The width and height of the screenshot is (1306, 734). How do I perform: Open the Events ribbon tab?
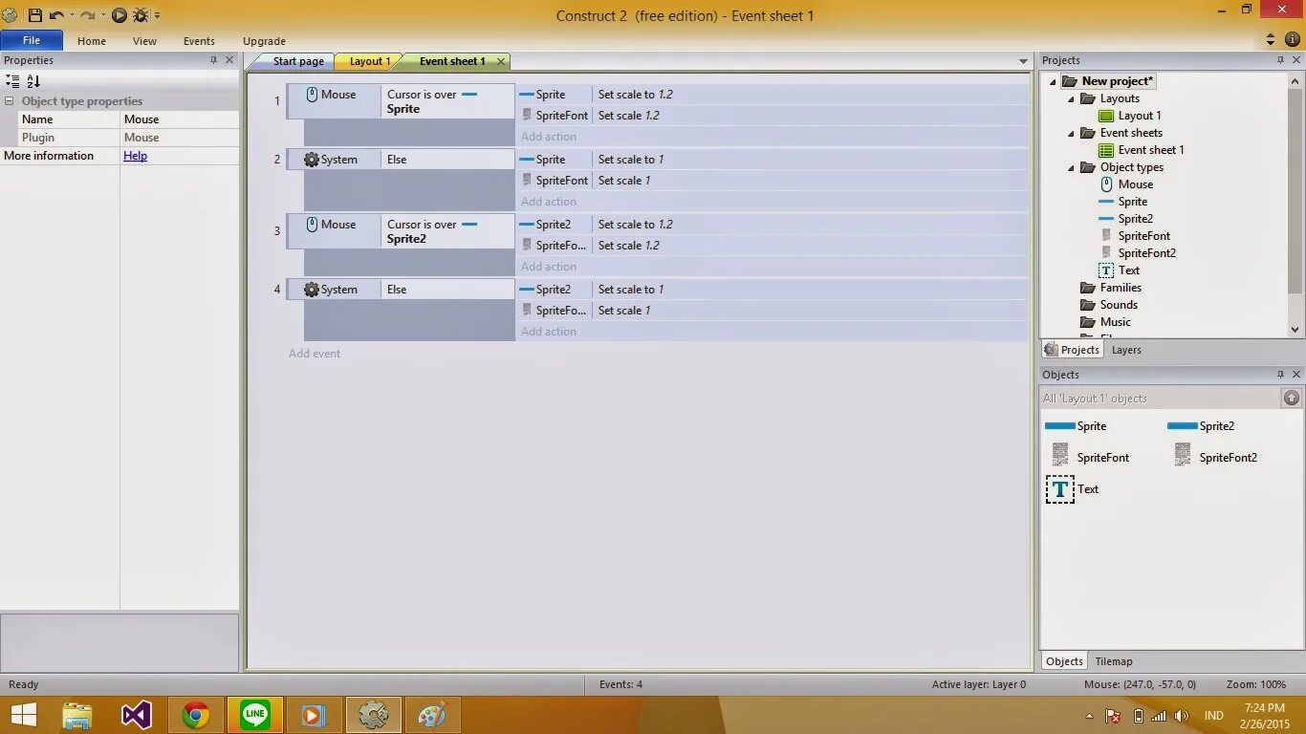[199, 41]
